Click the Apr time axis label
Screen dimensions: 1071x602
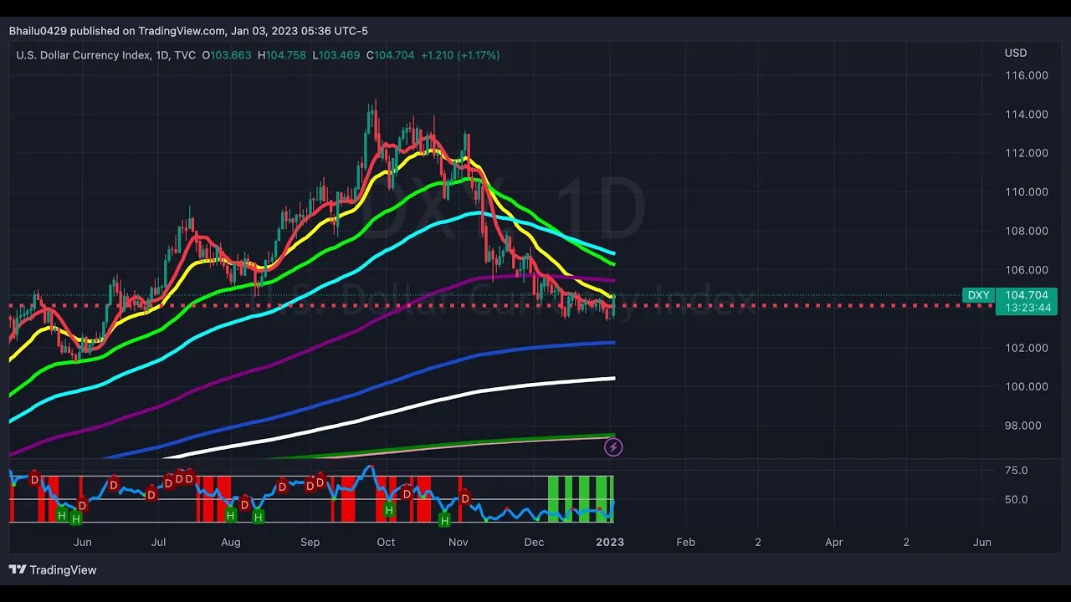tap(833, 542)
